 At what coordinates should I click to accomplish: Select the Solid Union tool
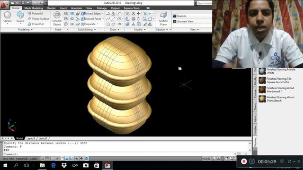(x=72, y=14)
